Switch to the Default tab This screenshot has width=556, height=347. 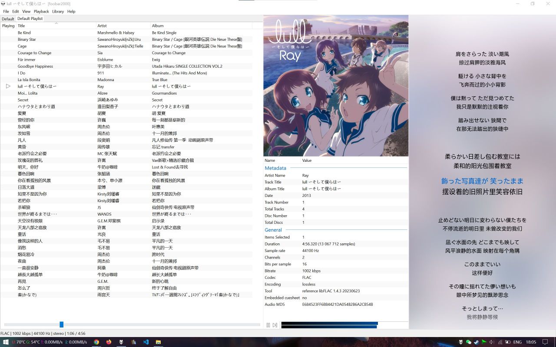click(8, 19)
